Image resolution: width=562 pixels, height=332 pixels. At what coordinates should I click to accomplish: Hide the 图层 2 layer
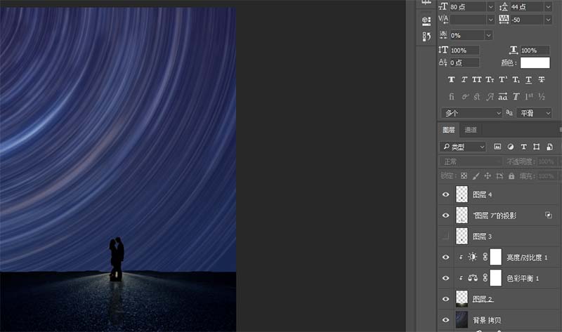point(445,299)
